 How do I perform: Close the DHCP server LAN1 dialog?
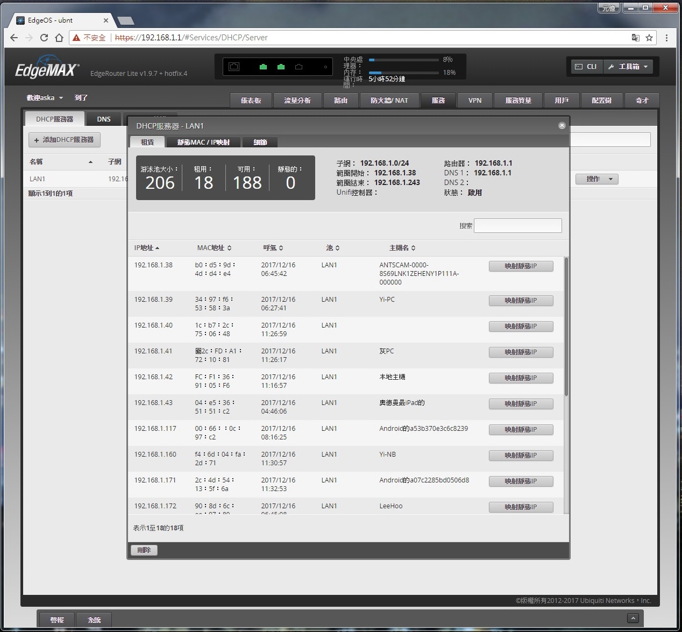[x=562, y=125]
